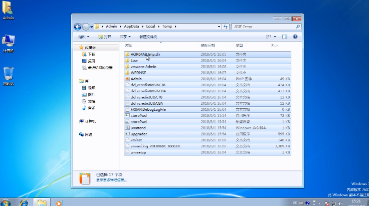
Task: Select 网络 (Network) in navigation pane
Action: coord(86,135)
